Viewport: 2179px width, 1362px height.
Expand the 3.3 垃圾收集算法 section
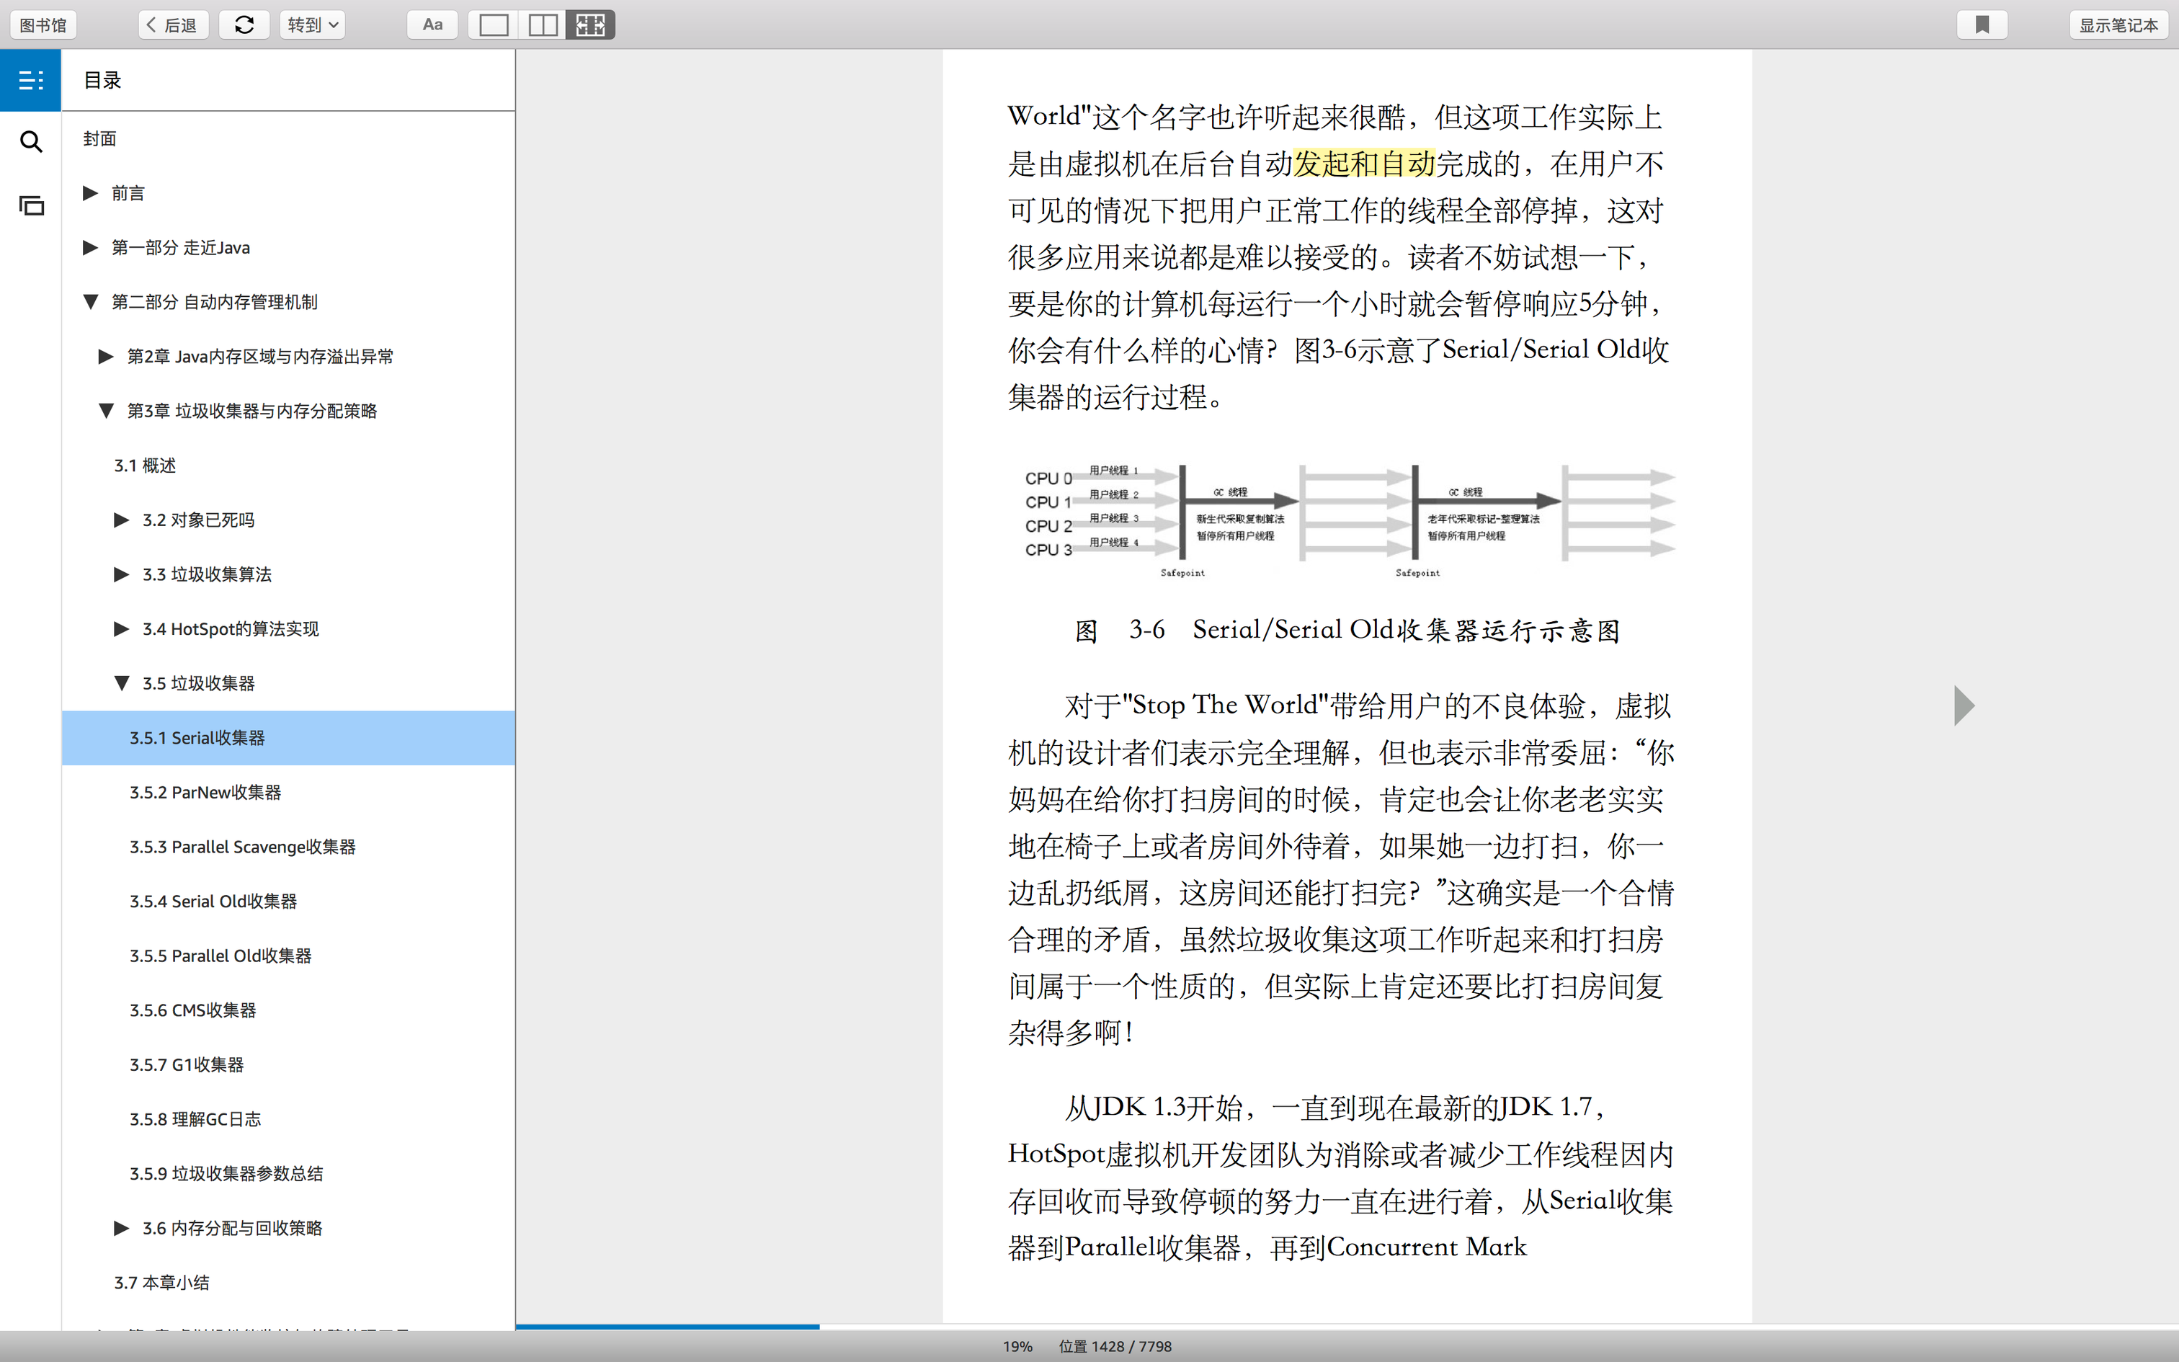122,575
